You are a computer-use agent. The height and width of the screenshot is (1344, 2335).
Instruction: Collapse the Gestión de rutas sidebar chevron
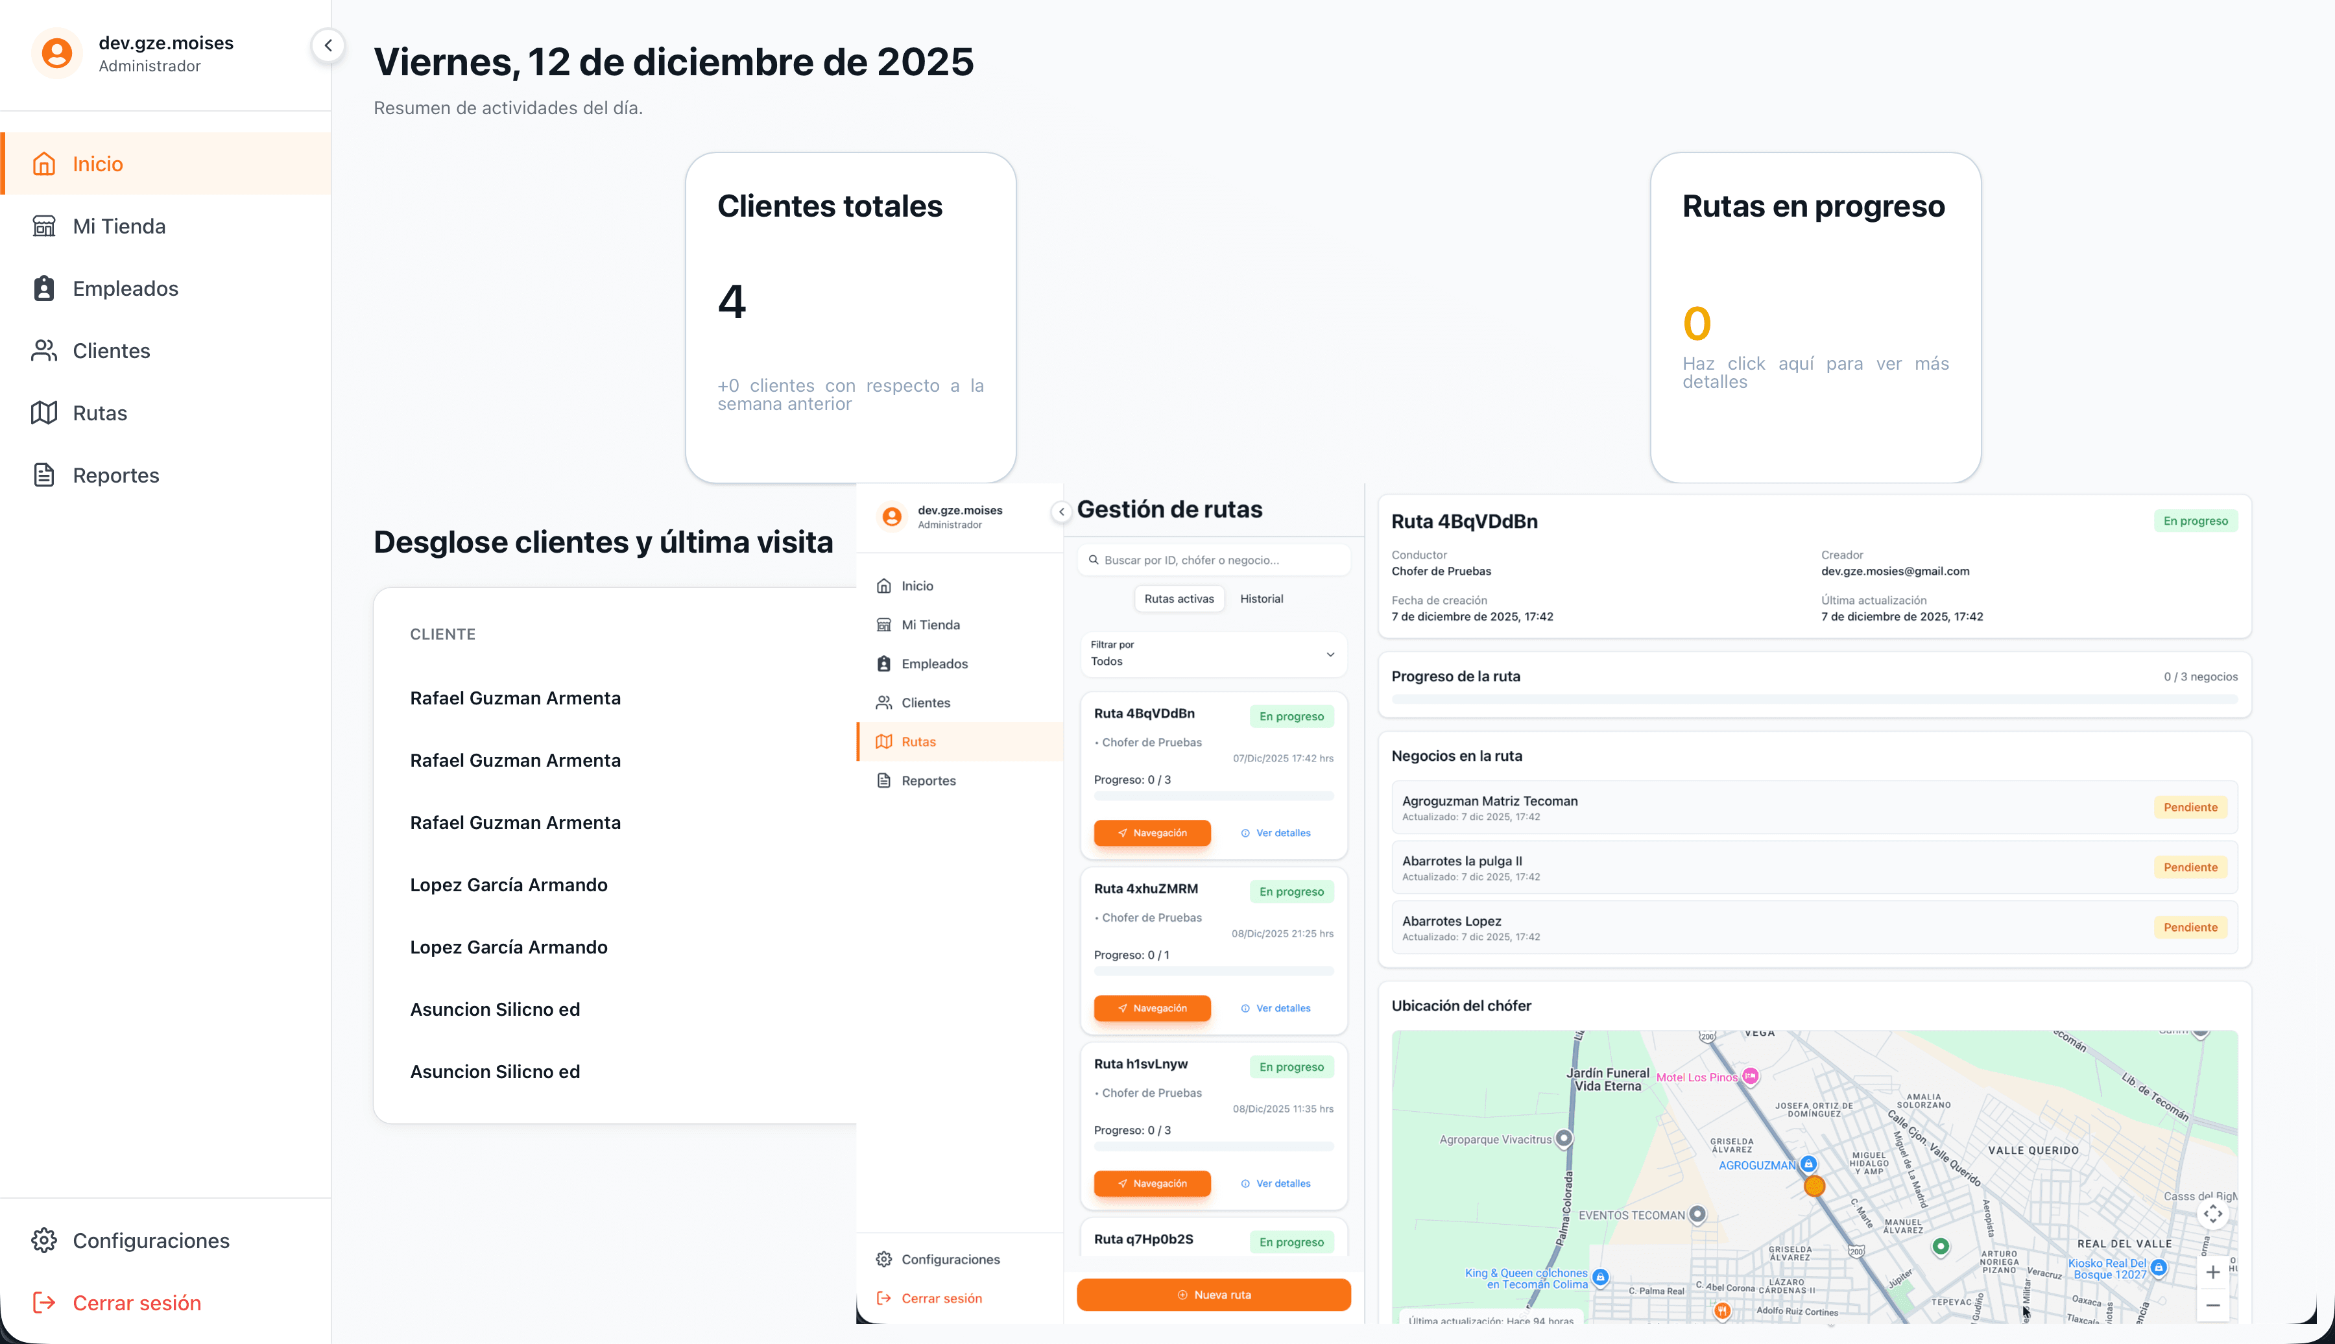1061,511
